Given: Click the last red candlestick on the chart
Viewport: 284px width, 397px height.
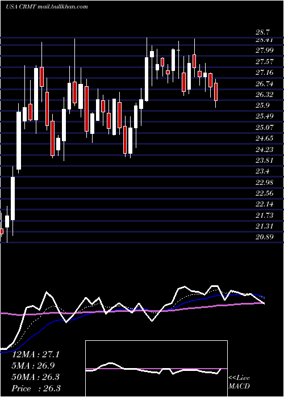Looking at the screenshot, I should (216, 92).
